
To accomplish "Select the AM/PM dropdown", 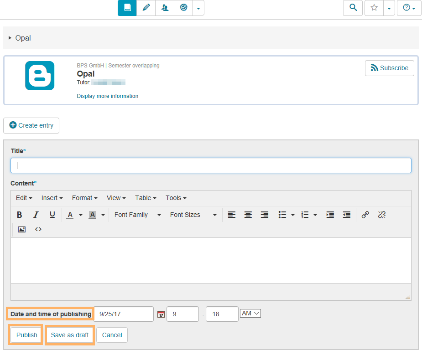I will [250, 314].
